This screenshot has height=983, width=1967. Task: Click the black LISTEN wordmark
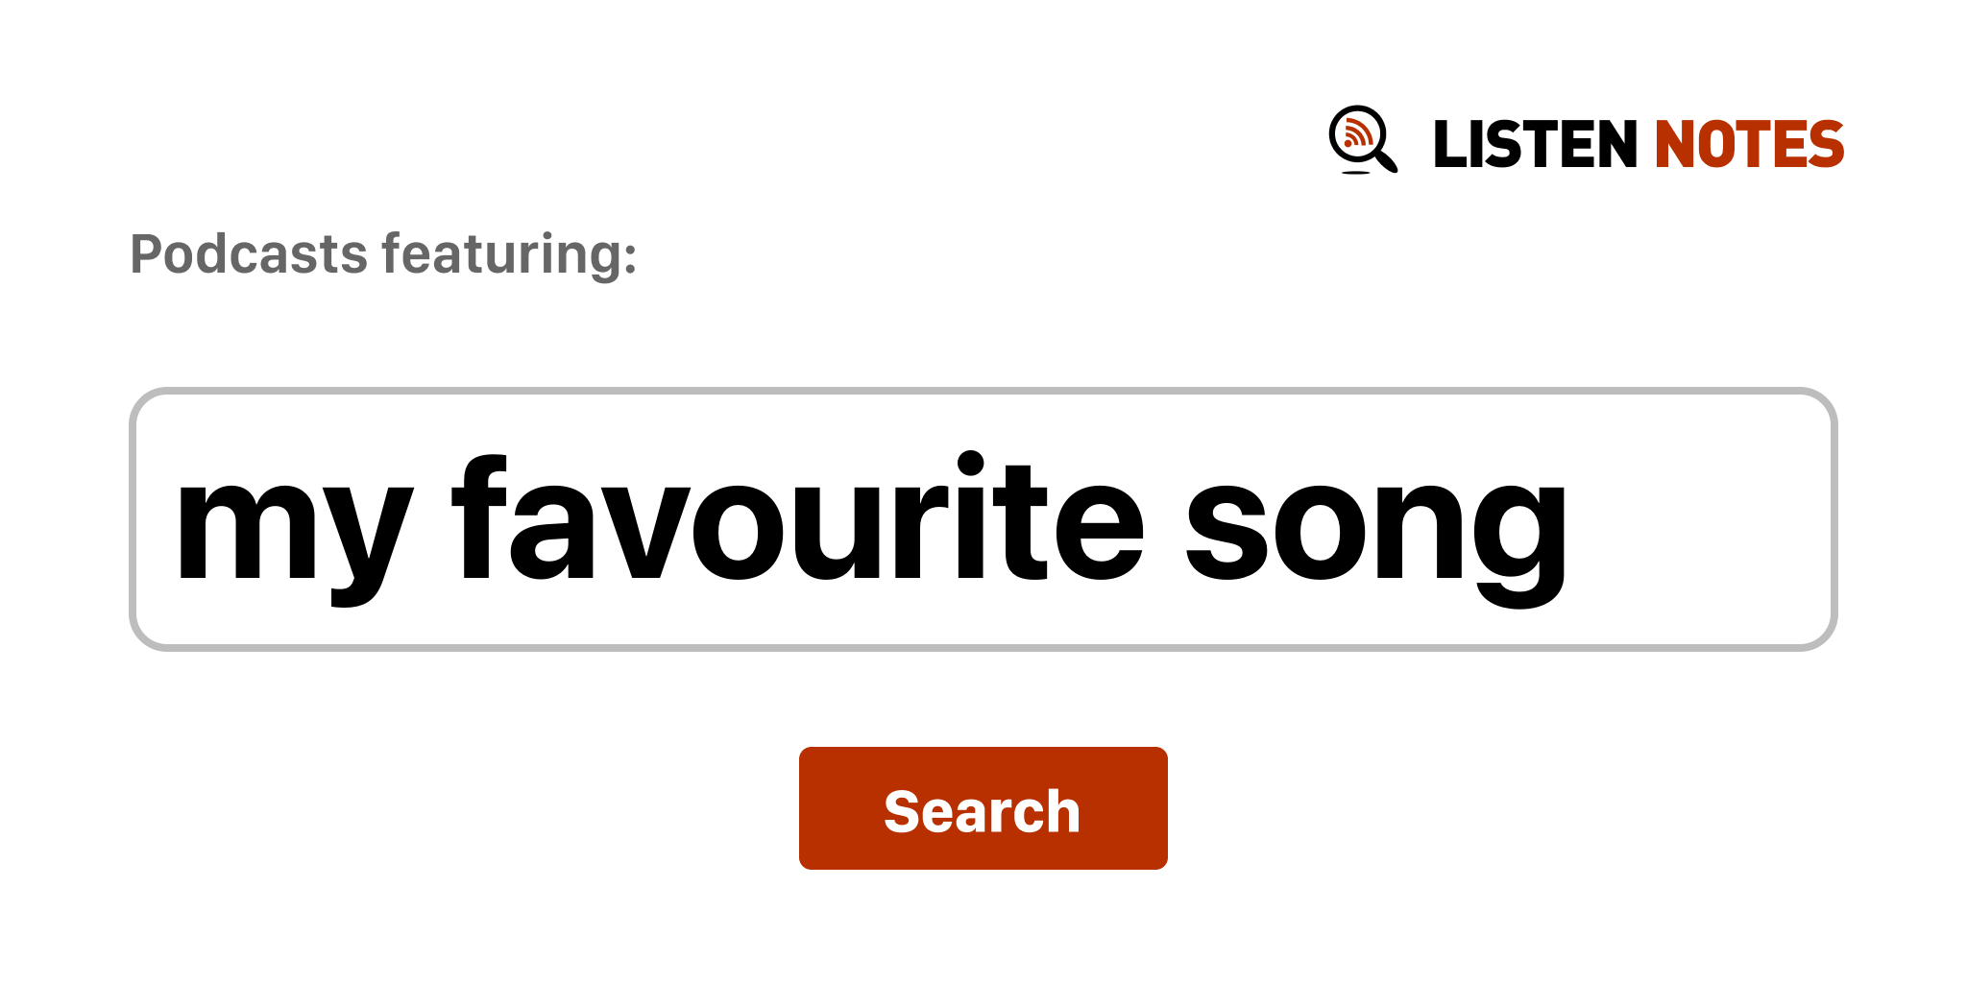click(1534, 145)
